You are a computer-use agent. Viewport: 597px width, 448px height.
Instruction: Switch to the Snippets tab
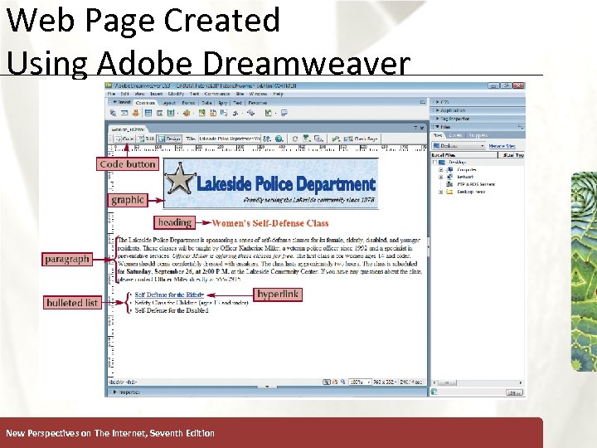point(478,135)
